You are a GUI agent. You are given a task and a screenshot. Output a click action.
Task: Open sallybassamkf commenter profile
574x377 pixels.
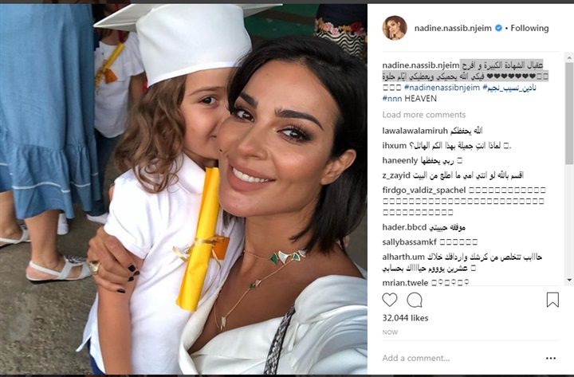click(x=409, y=242)
